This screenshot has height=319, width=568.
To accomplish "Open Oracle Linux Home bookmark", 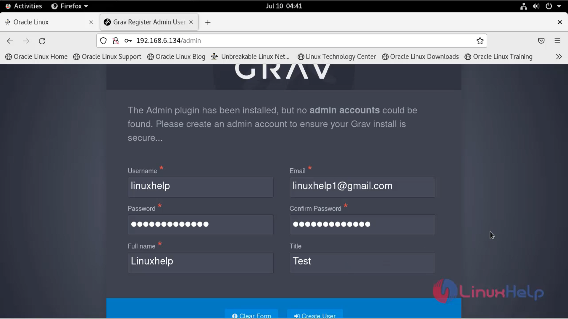I will tap(36, 57).
